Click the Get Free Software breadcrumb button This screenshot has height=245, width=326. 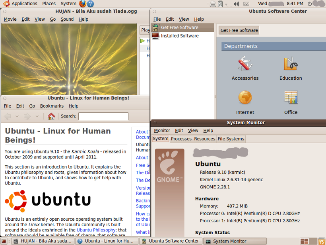coord(239,30)
